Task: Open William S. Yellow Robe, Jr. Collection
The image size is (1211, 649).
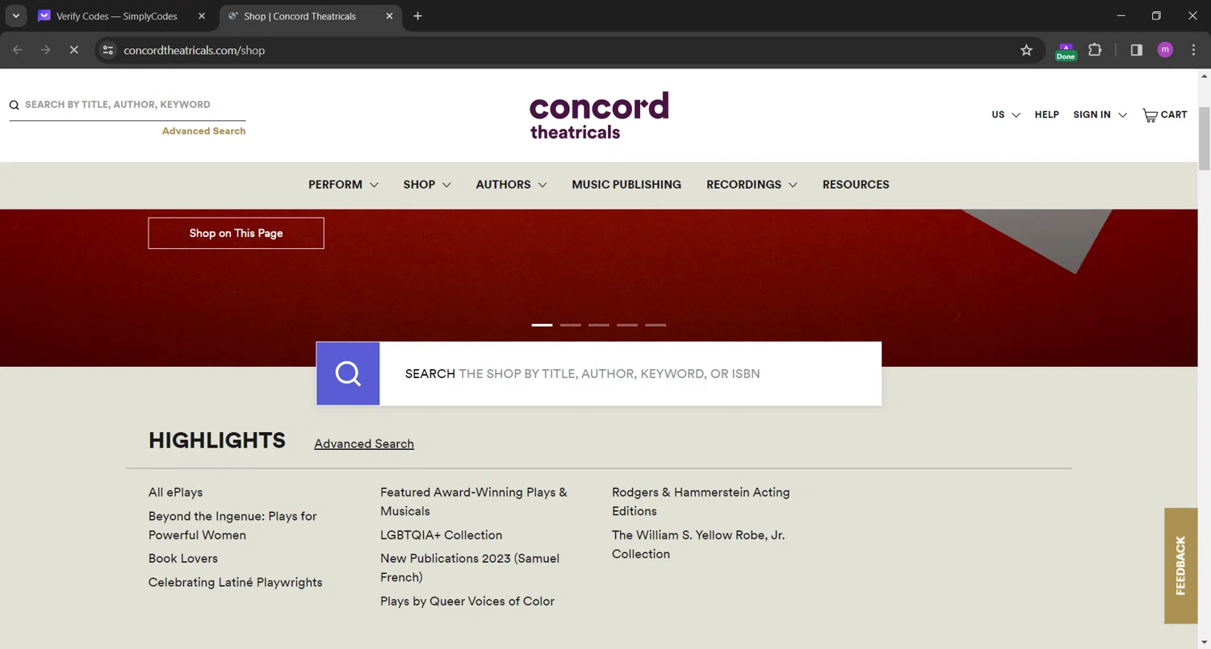Action: (x=698, y=544)
